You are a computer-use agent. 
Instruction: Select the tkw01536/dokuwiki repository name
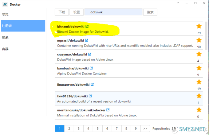point(72,96)
